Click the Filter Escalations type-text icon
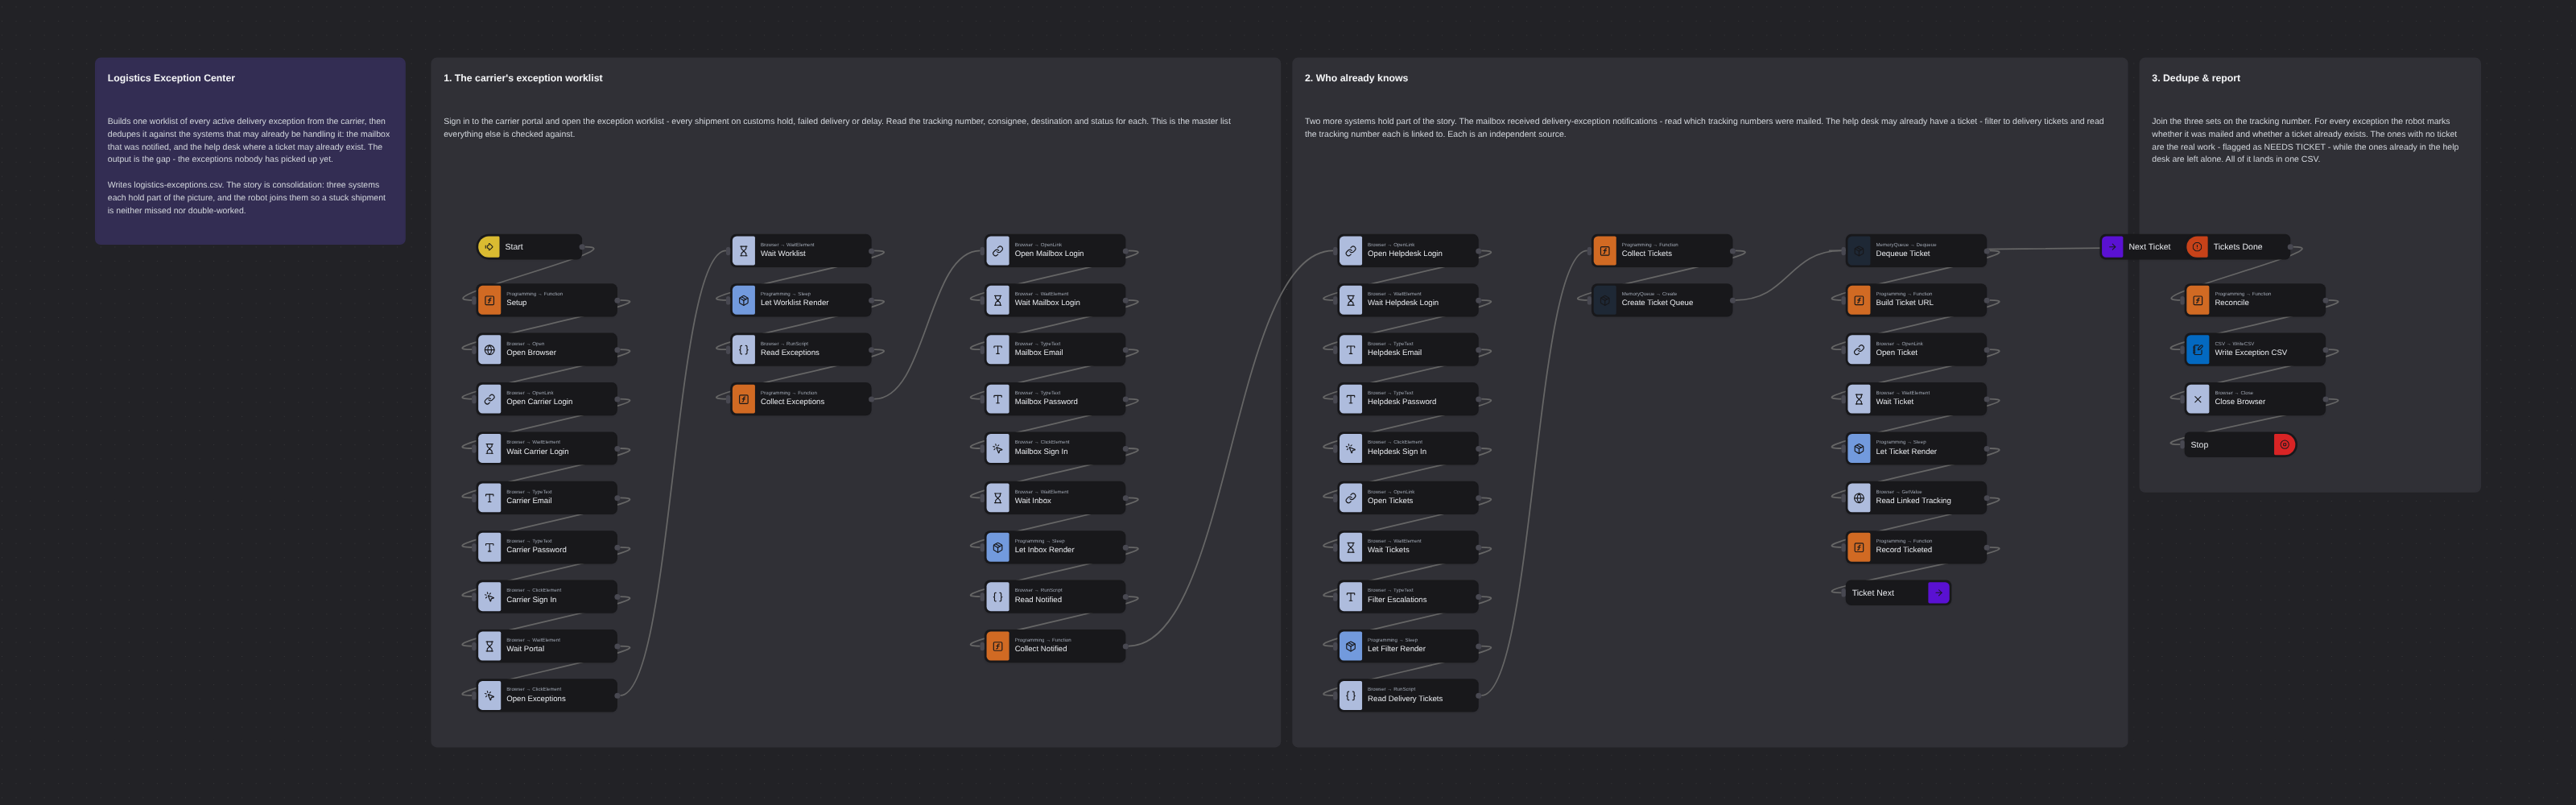This screenshot has height=805, width=2576. 1350,597
